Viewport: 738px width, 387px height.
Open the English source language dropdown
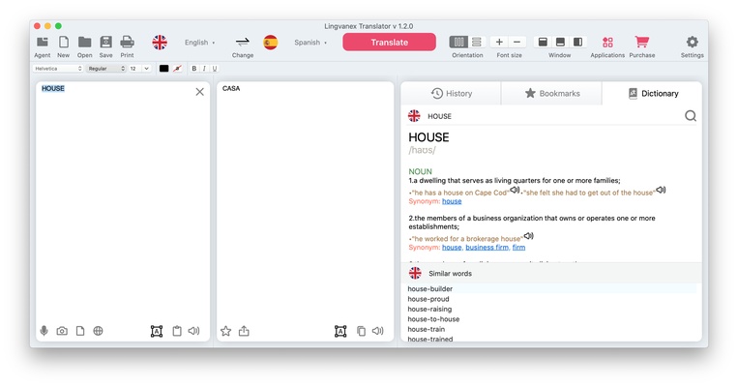tap(199, 43)
